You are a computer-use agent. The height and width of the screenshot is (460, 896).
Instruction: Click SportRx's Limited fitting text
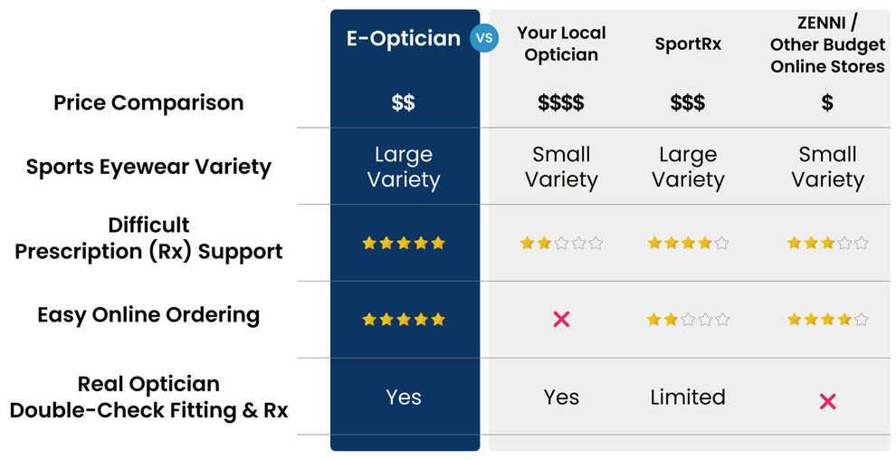(688, 397)
